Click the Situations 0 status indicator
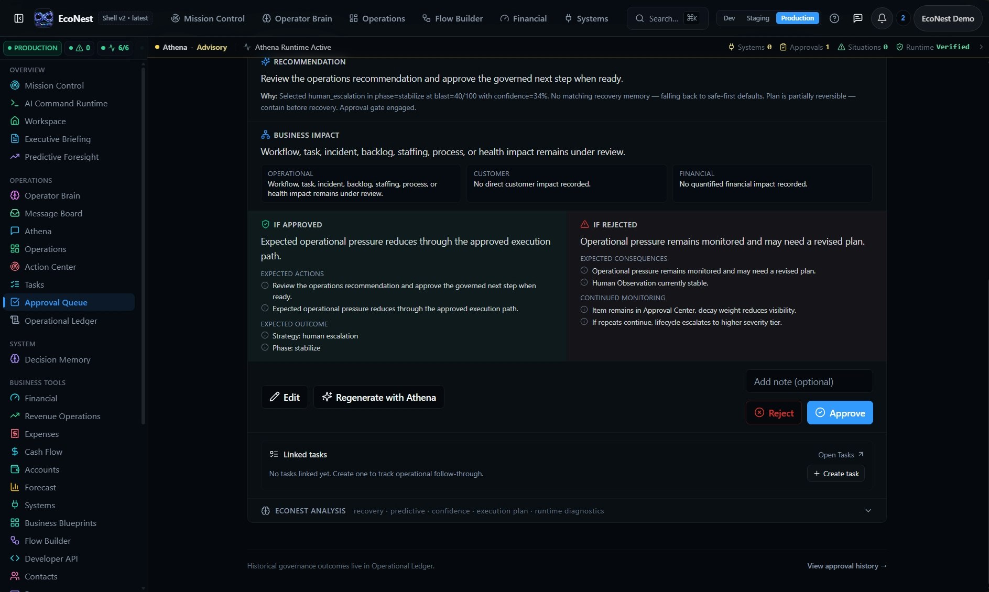 tap(863, 47)
